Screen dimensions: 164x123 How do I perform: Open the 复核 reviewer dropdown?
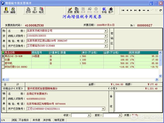[120, 115]
